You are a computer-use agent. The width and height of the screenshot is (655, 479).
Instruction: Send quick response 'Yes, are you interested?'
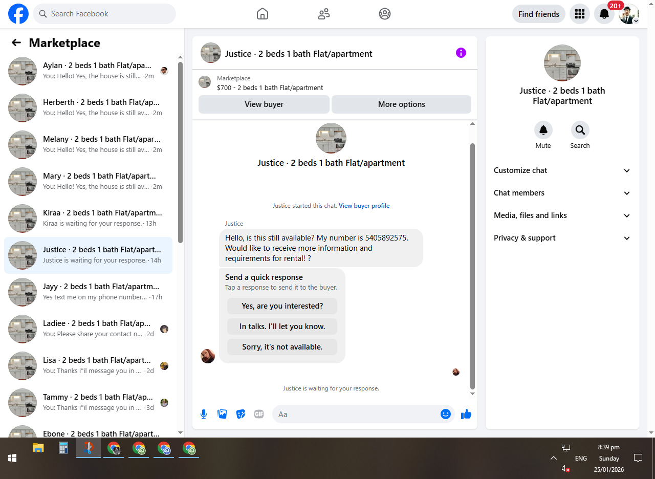[x=282, y=306]
